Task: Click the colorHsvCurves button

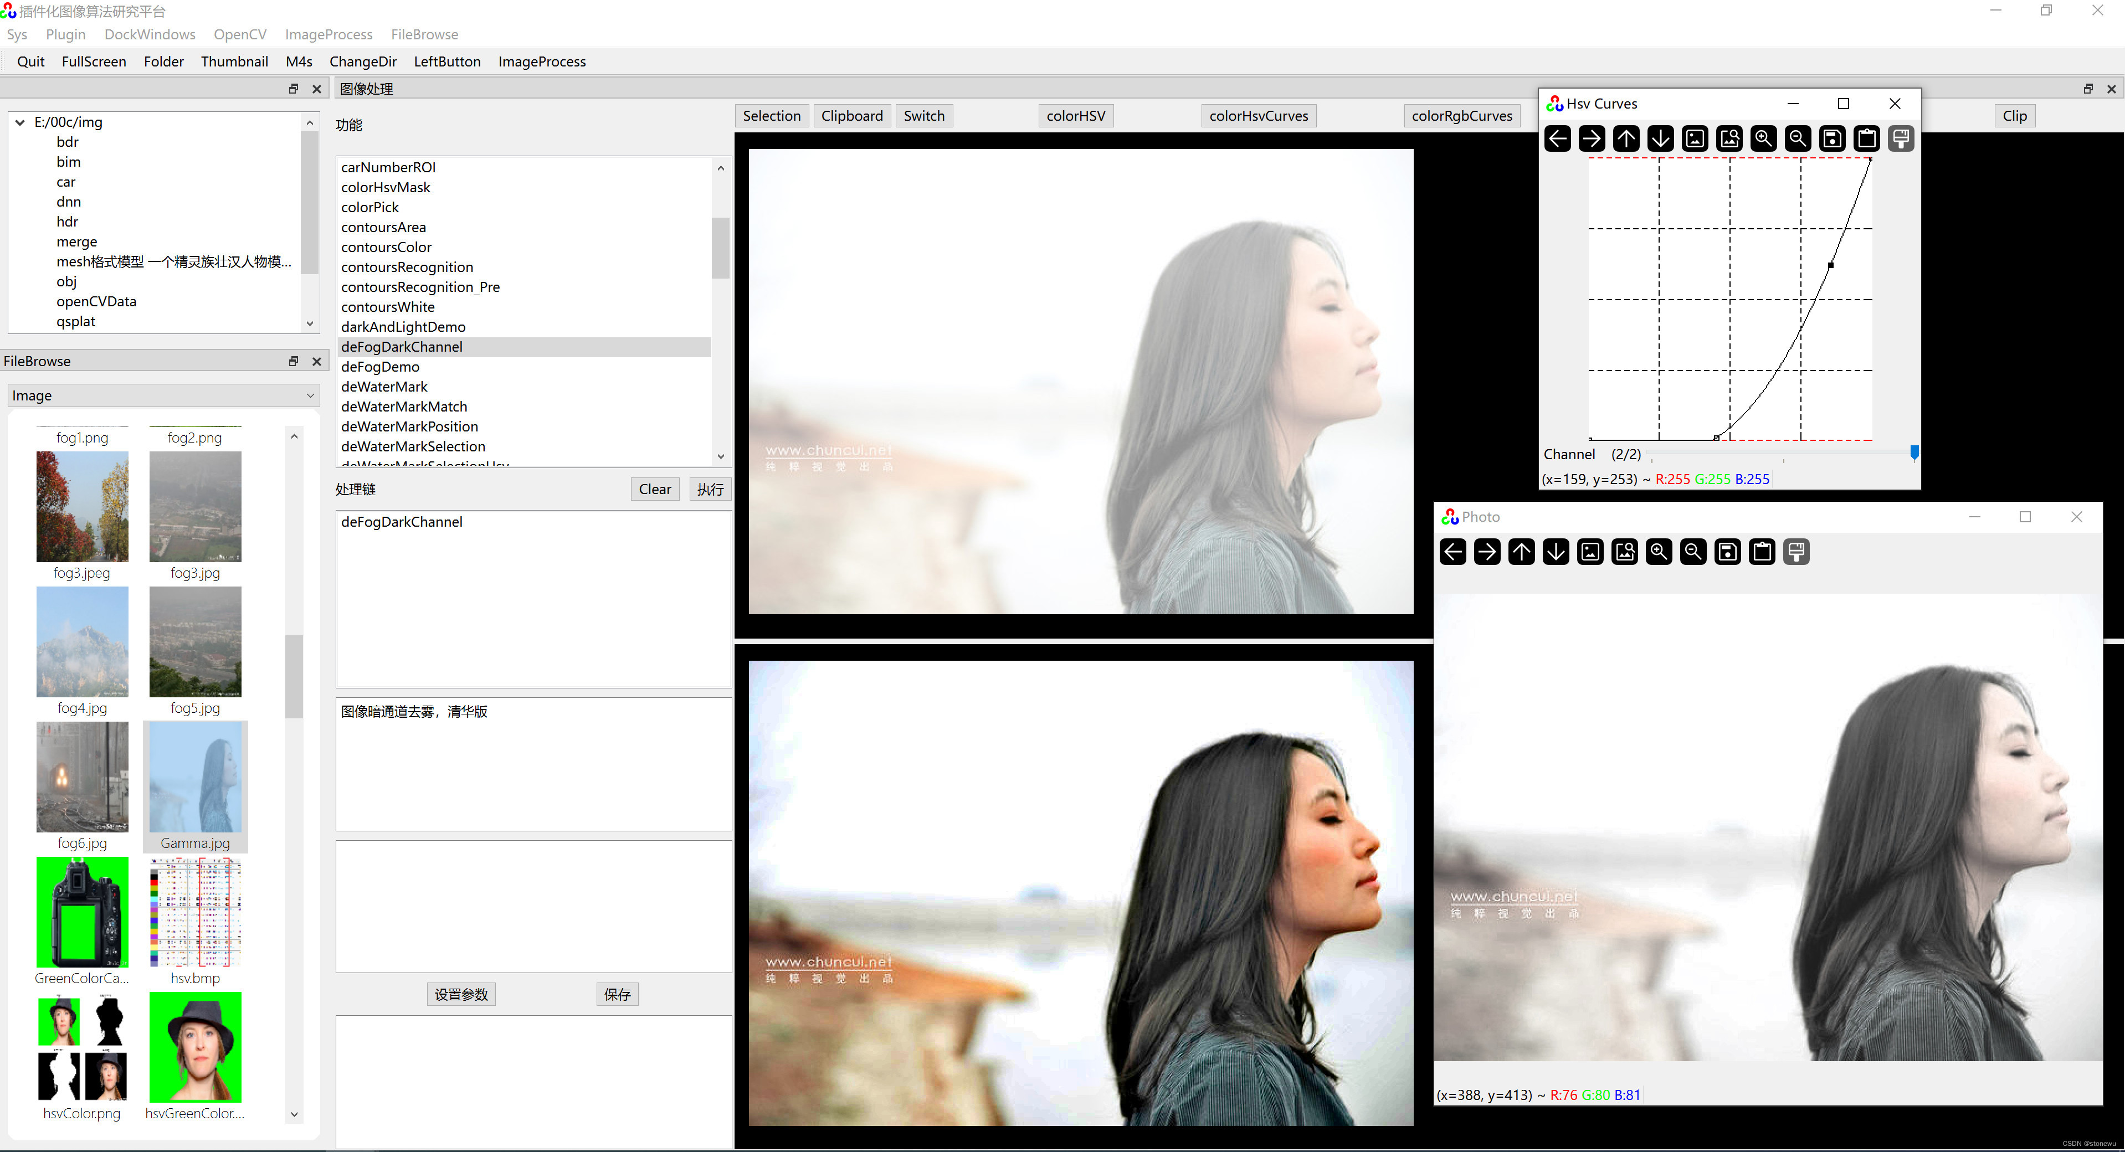Action: point(1258,116)
